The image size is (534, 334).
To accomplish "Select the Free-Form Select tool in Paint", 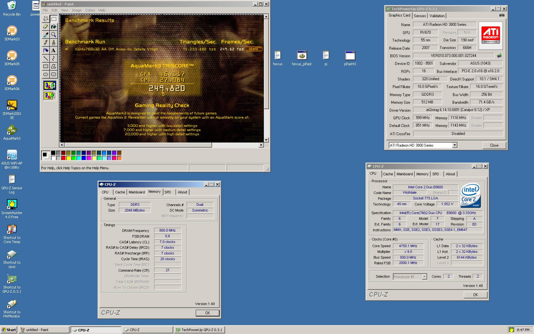I will coord(46,19).
